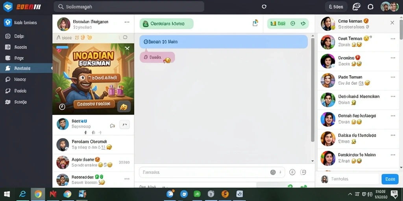Click the message input field
This screenshot has height=201, width=403.
[212, 172]
